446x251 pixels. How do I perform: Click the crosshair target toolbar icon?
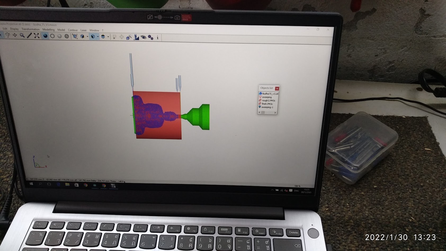point(122,37)
